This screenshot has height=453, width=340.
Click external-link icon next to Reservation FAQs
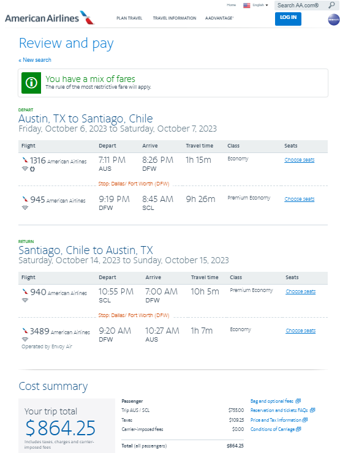(312, 410)
